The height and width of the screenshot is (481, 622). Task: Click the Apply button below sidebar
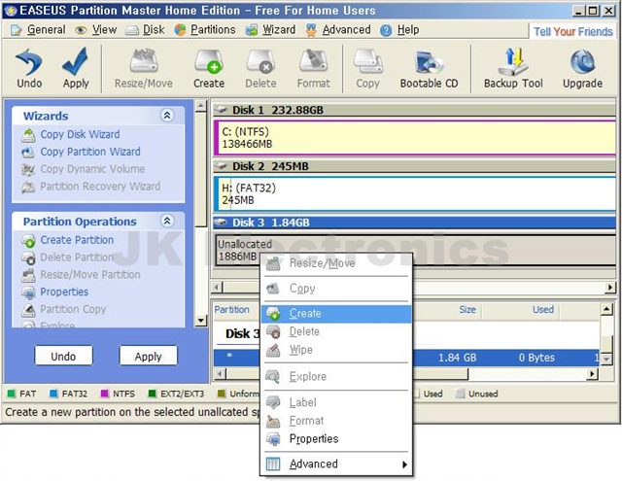148,356
